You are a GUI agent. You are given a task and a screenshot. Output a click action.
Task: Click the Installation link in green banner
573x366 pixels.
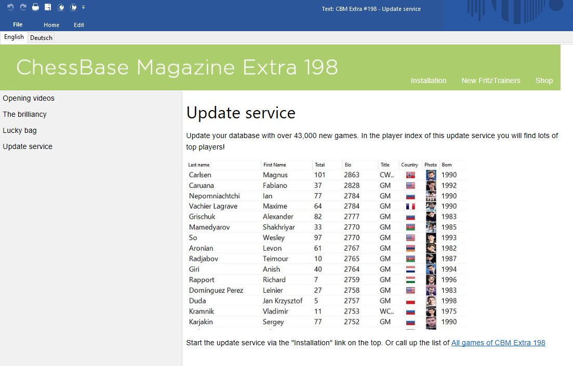click(x=428, y=80)
